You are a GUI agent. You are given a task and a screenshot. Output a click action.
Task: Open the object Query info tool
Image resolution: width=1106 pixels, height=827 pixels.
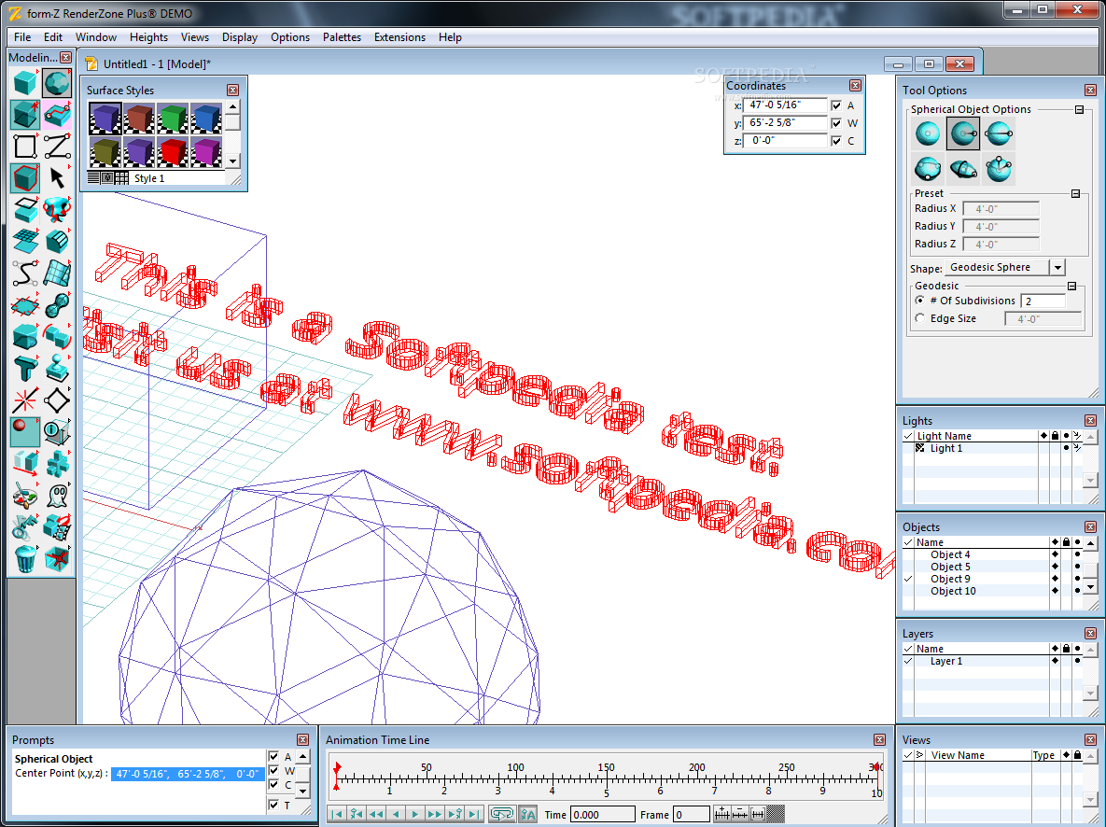[57, 431]
